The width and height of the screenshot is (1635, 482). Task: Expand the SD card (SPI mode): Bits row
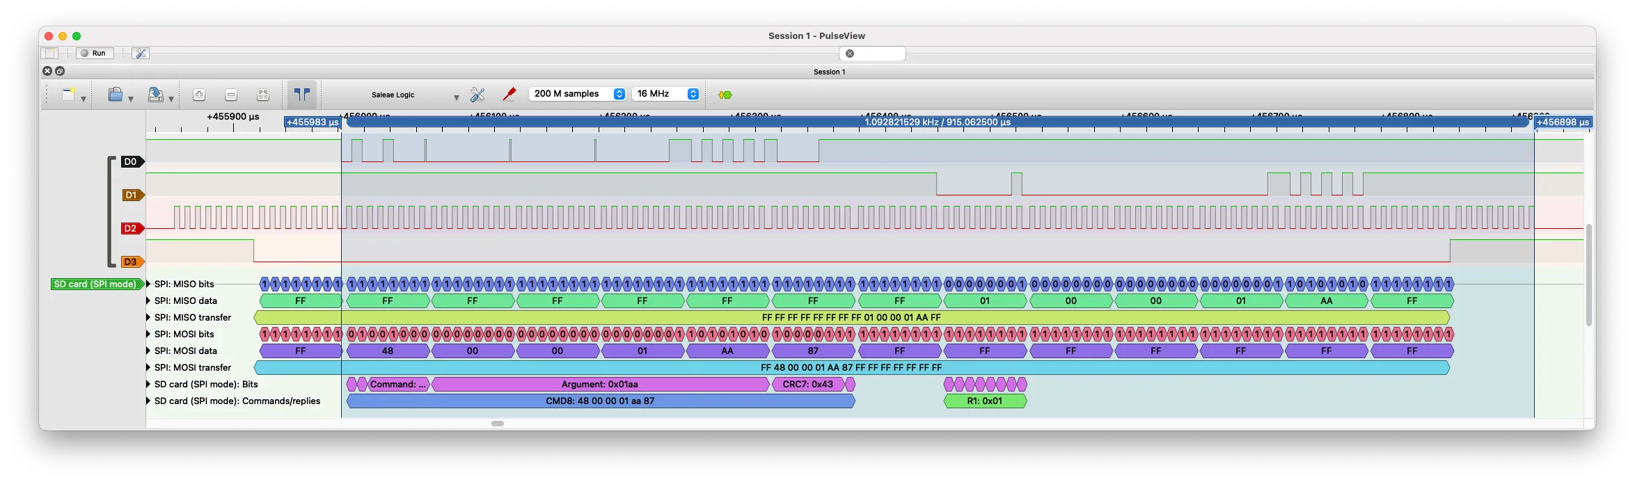point(148,384)
